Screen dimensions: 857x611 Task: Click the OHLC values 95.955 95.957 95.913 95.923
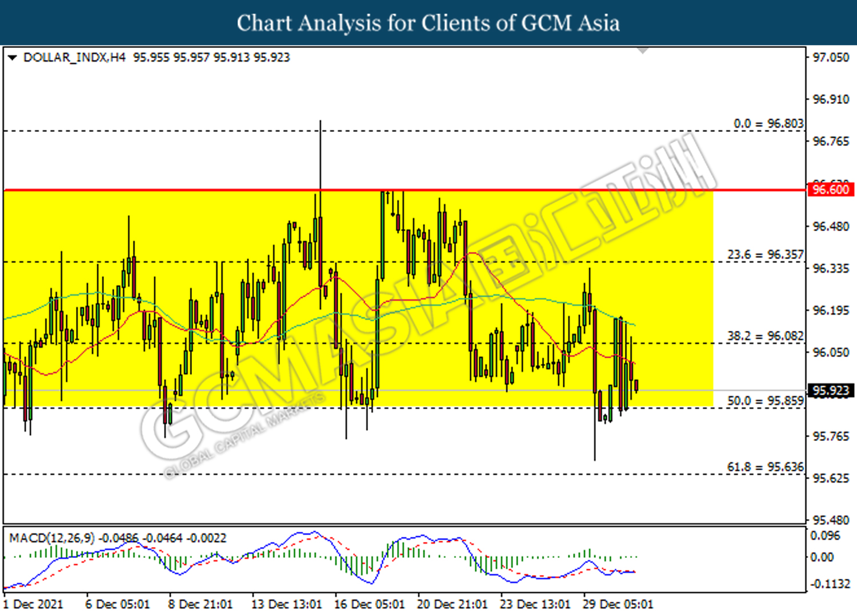pyautogui.click(x=211, y=58)
